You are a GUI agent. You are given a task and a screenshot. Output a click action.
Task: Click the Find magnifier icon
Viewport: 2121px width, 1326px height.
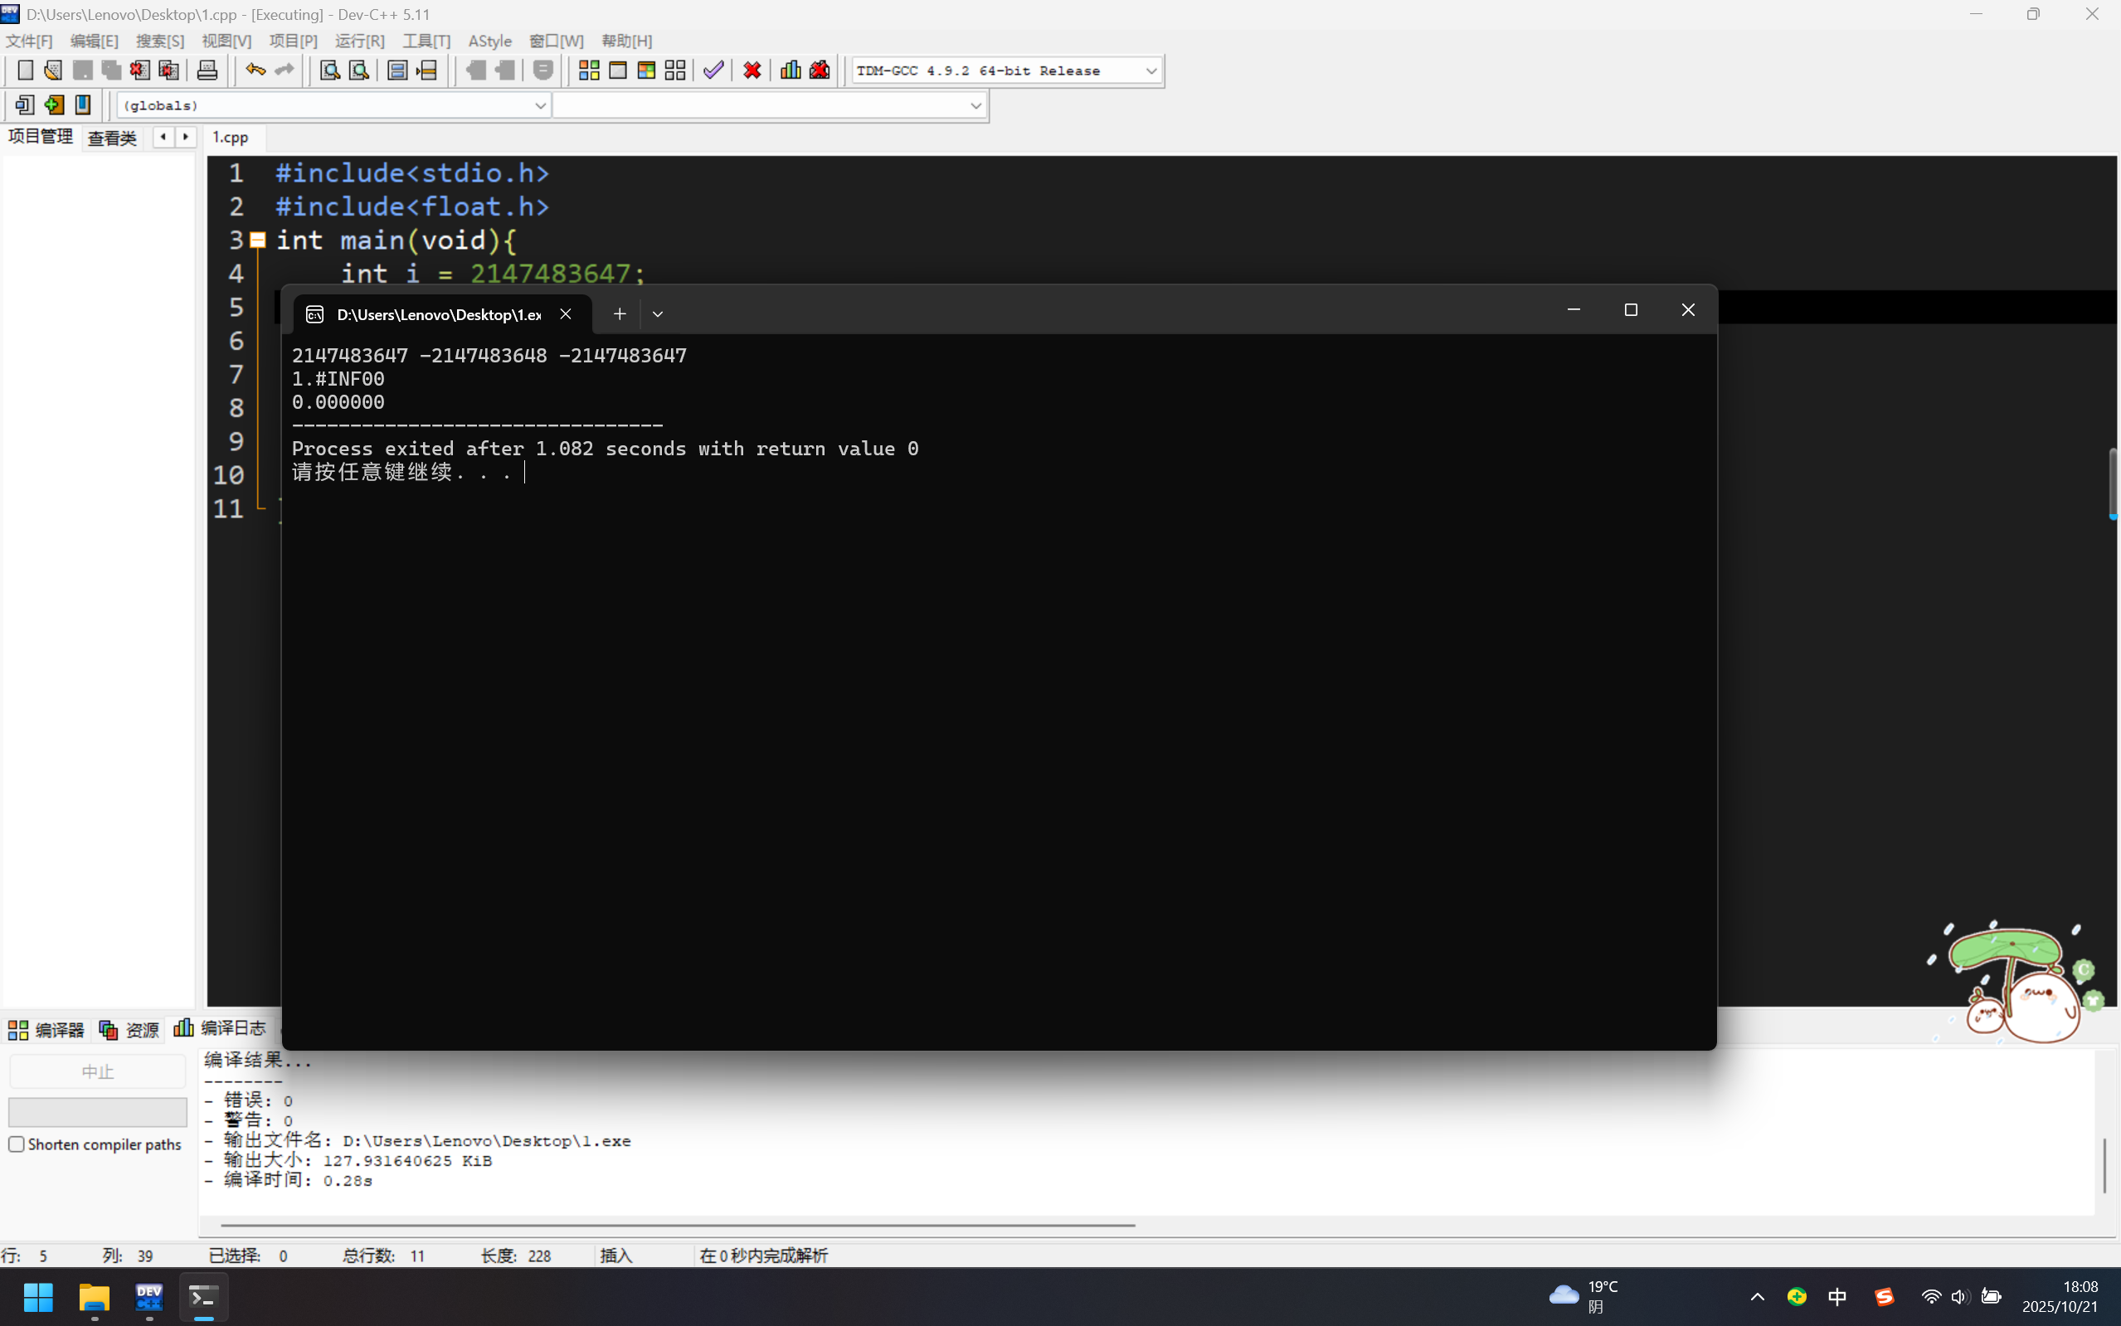(330, 70)
